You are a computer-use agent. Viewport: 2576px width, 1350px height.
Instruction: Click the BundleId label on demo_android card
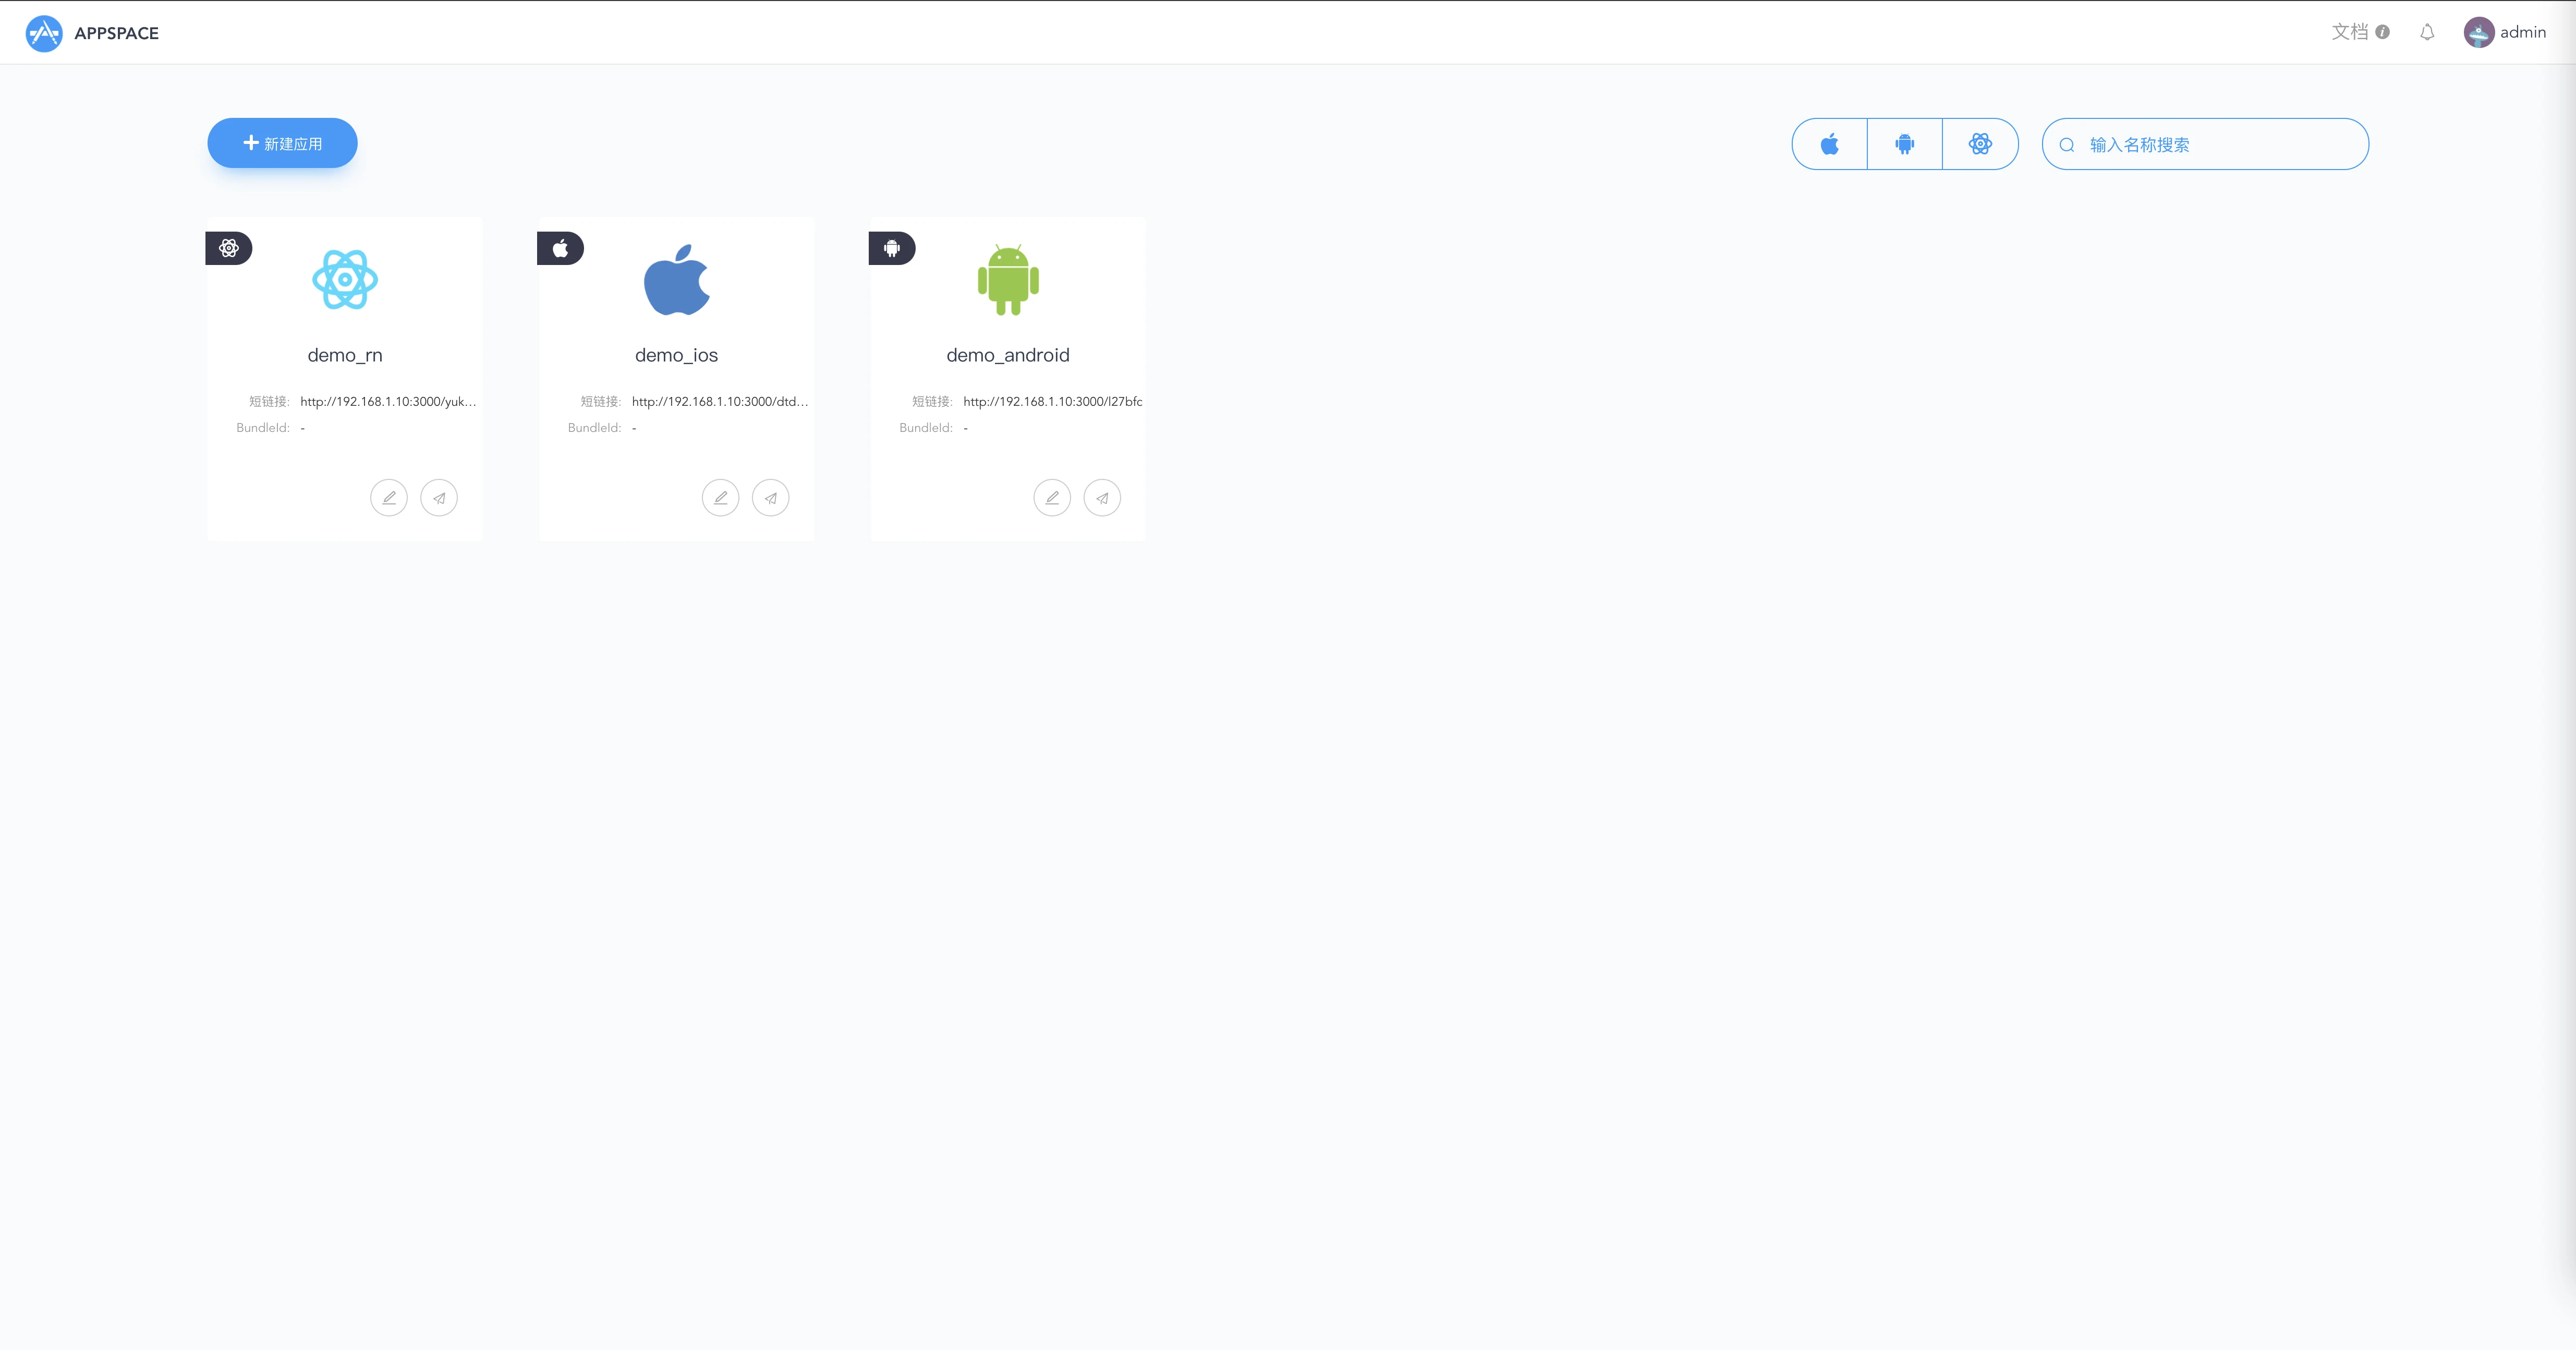(926, 427)
